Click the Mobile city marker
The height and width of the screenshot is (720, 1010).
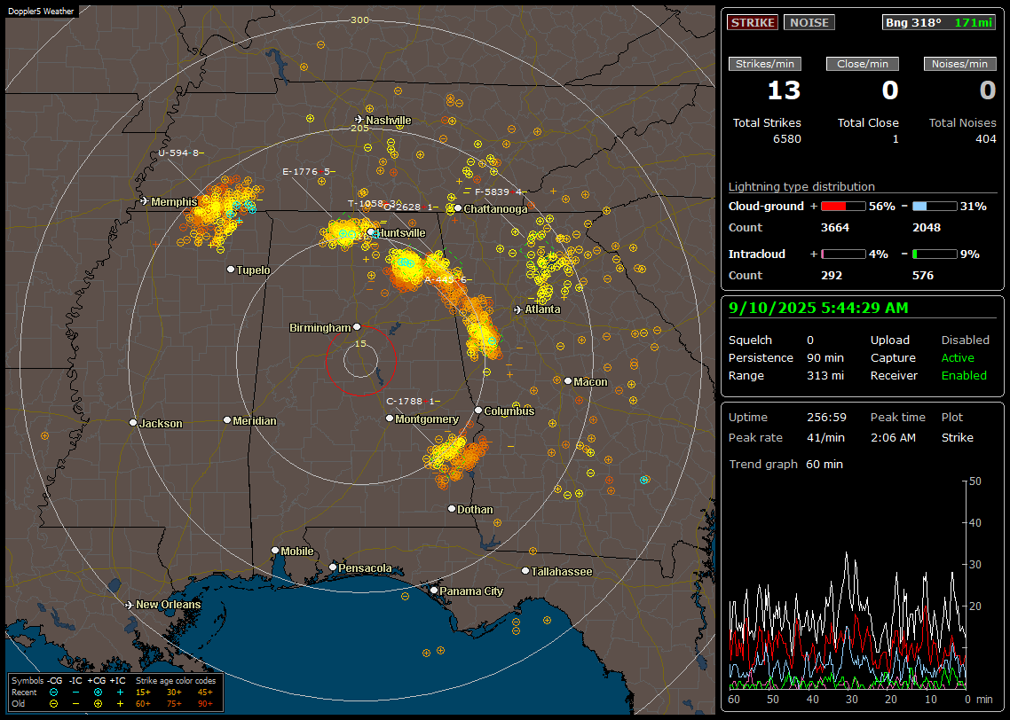pyautogui.click(x=275, y=550)
